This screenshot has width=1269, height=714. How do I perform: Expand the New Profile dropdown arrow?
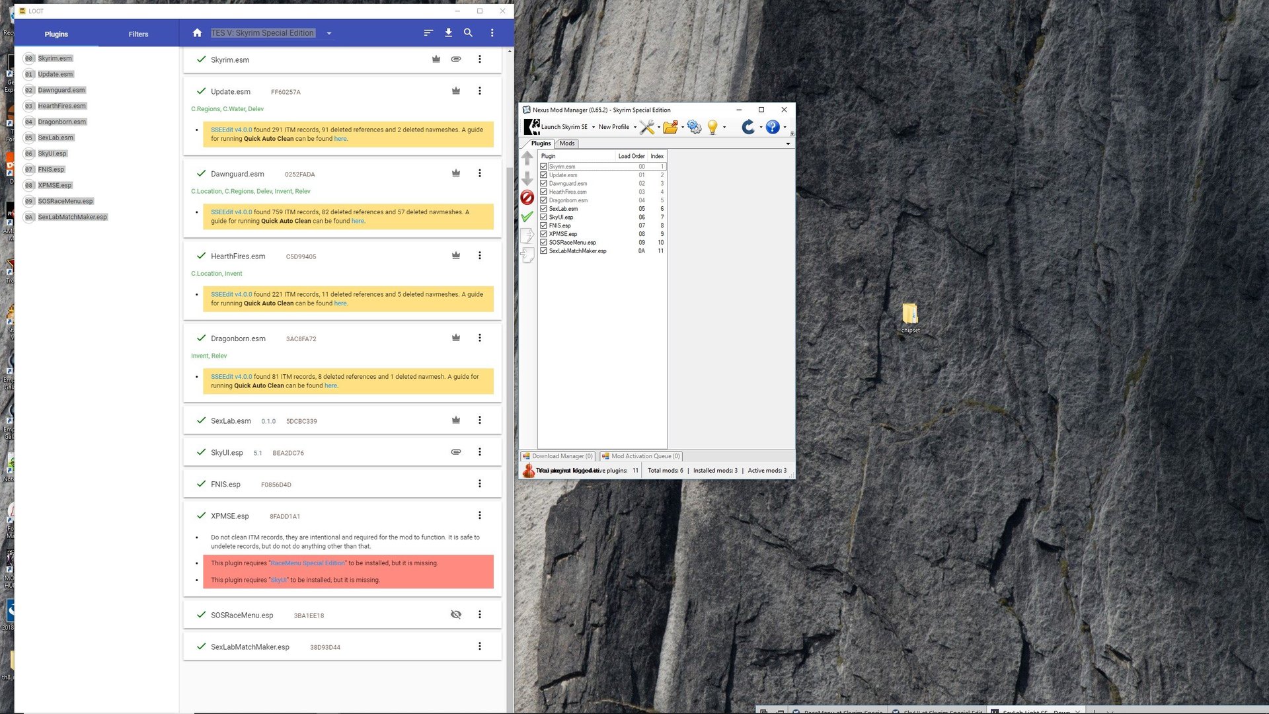click(x=635, y=127)
